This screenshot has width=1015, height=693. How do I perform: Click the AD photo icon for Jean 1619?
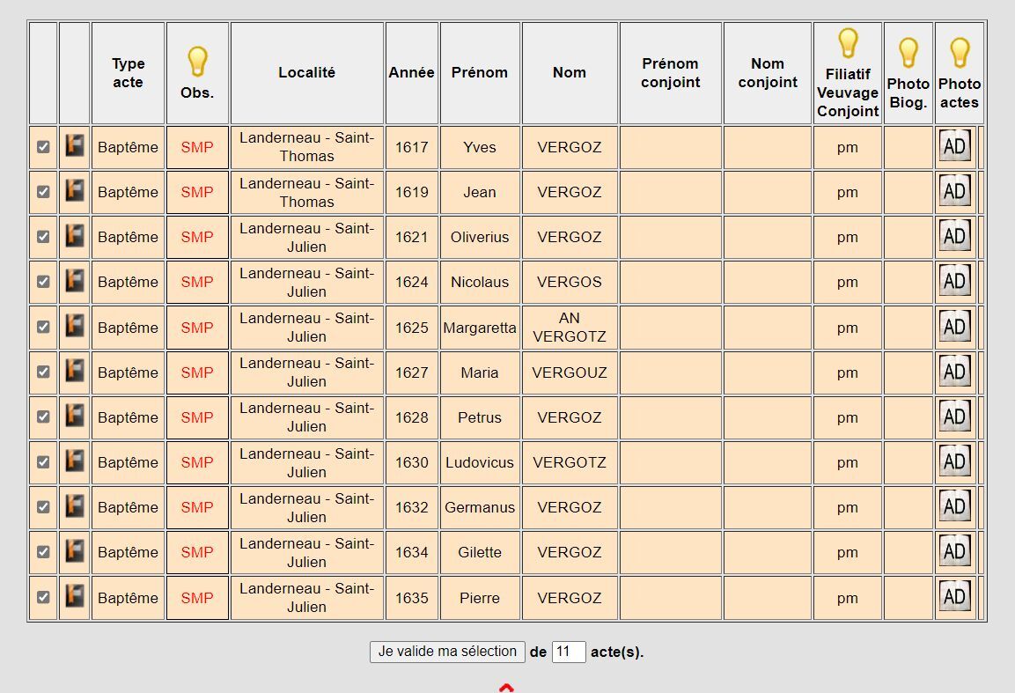click(955, 191)
